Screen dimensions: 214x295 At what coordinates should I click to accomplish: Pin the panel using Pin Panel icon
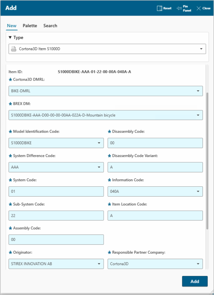tap(179, 8)
